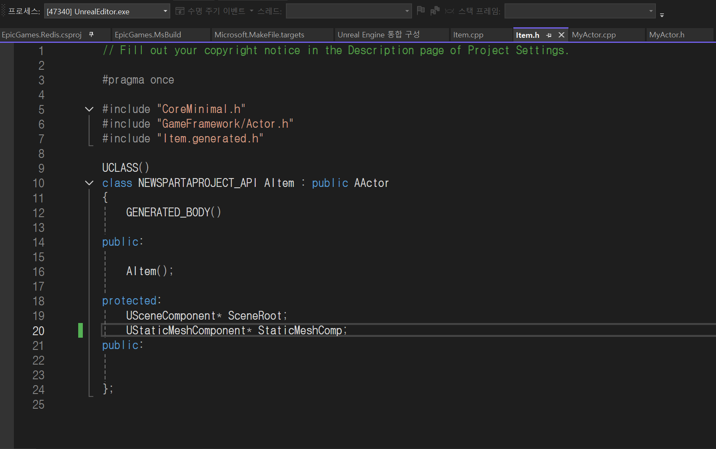This screenshot has width=716, height=449.
Task: Open the thread dropdown
Action: pos(349,11)
